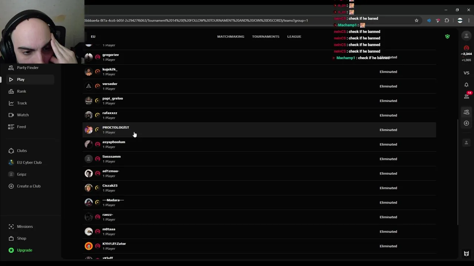Open Party Finder in sidebar
Screen dimensions: 474x266
[x=28, y=68]
